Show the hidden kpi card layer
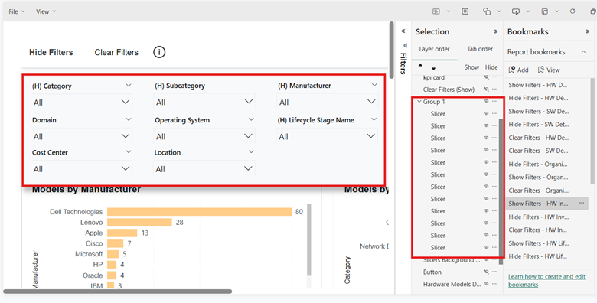This screenshot has width=597, height=303. 486,77
